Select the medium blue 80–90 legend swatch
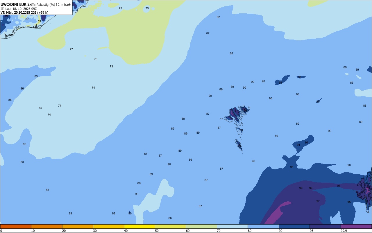This screenshot has width=372, height=233. click(x=263, y=226)
